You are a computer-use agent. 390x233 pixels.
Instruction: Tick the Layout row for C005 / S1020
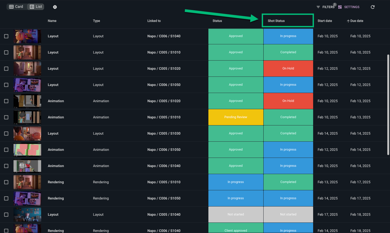(6, 69)
